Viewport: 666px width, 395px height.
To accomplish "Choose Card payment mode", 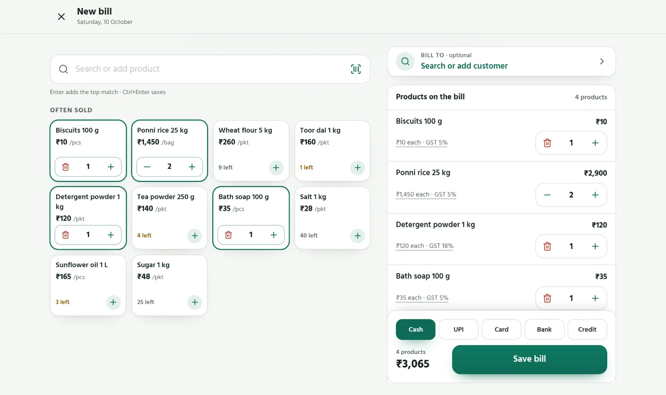I will (x=502, y=329).
